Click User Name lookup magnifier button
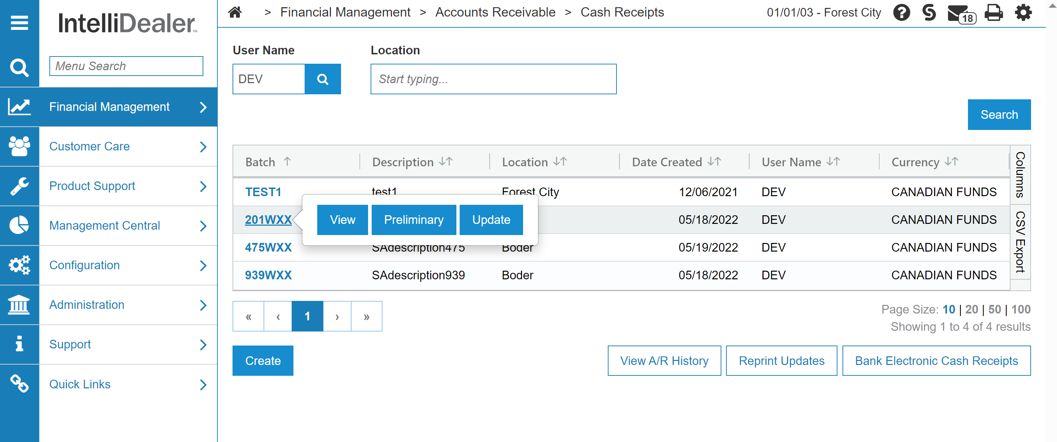This screenshot has height=442, width=1057. pyautogui.click(x=323, y=79)
